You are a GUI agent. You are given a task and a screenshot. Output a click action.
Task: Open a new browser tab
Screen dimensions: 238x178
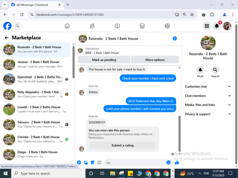point(68,5)
